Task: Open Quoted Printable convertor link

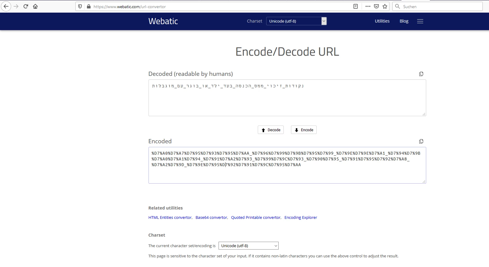Action: (256, 217)
